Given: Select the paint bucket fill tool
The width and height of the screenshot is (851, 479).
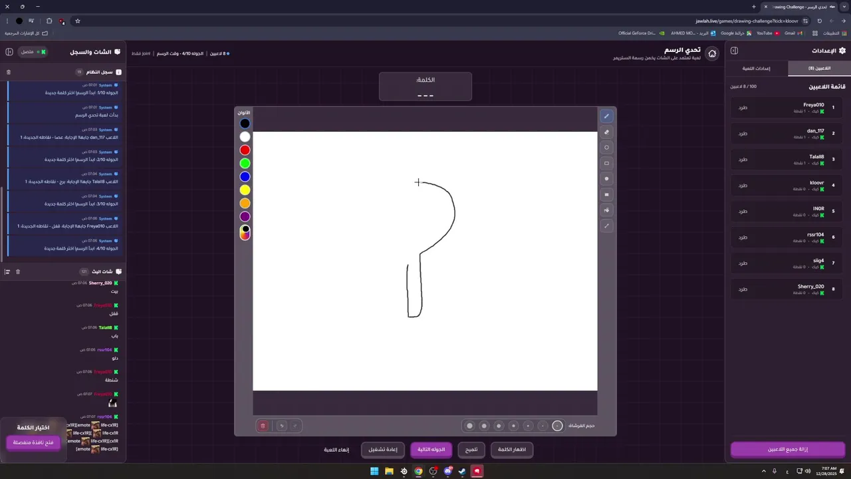Looking at the screenshot, I should [606, 210].
